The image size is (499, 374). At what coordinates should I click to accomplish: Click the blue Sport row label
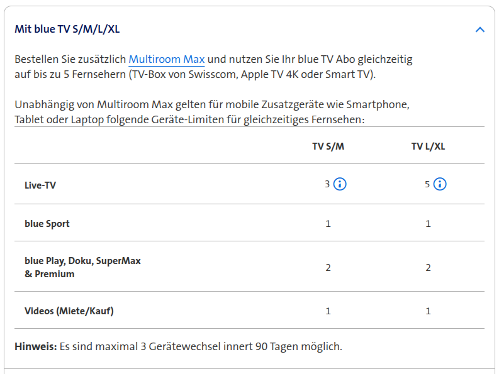47,224
